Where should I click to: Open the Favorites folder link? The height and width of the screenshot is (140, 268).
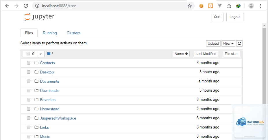coord(48,100)
